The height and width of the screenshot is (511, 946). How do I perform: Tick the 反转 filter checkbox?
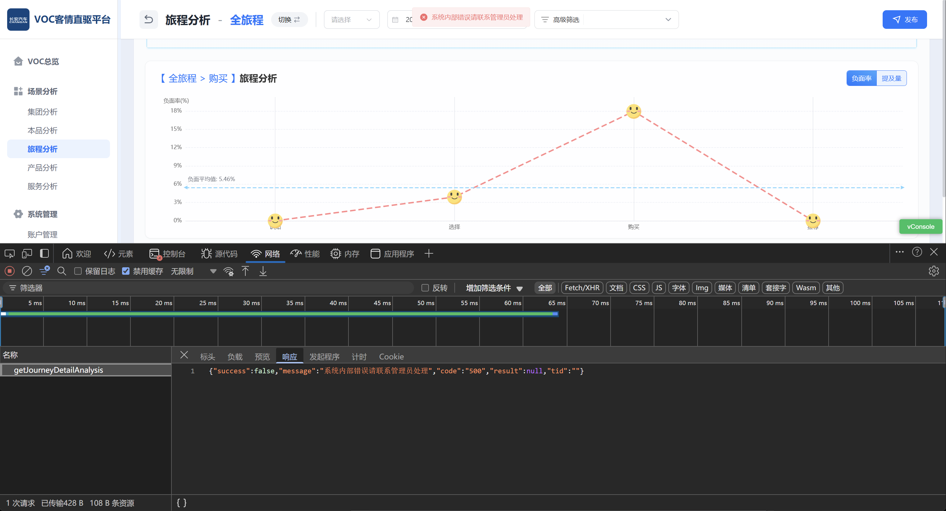click(425, 288)
